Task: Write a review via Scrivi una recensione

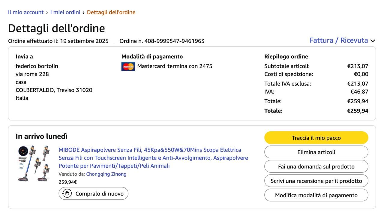Action: click(x=316, y=181)
